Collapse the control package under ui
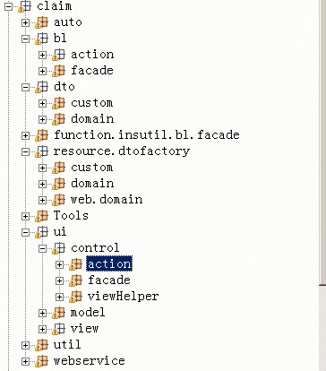The image size is (326, 371). coord(42,248)
